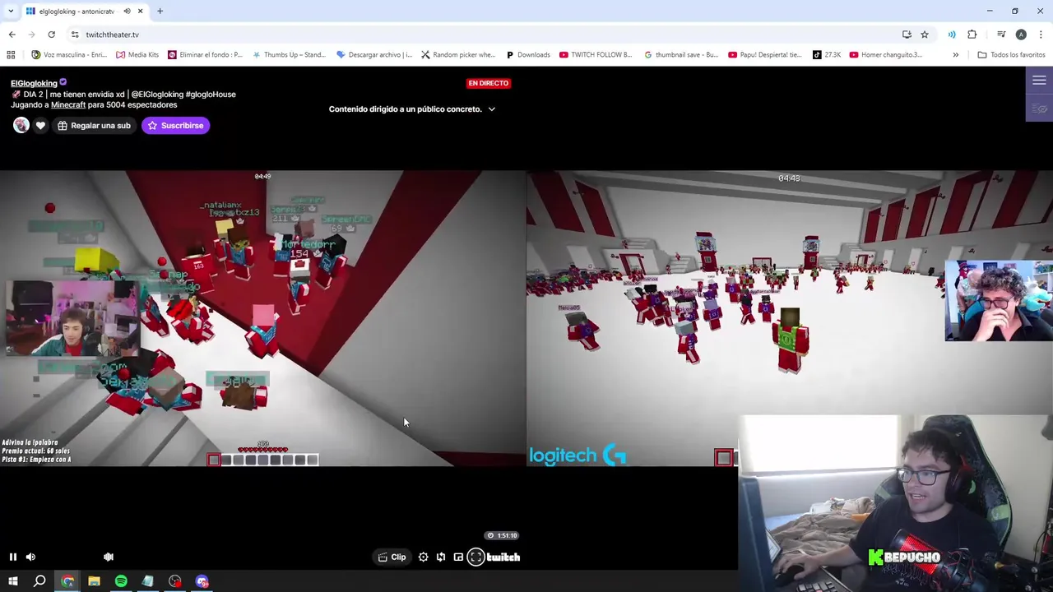Open the Chrome three-dot menu
Image resolution: width=1053 pixels, height=592 pixels.
click(1041, 35)
